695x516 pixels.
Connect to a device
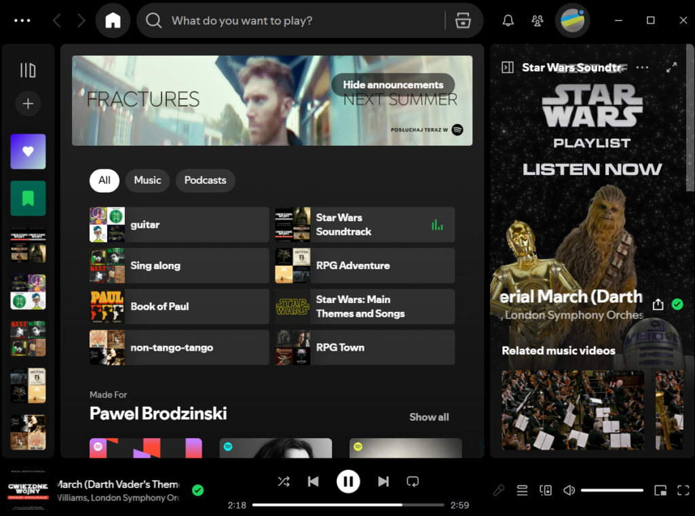pyautogui.click(x=546, y=490)
